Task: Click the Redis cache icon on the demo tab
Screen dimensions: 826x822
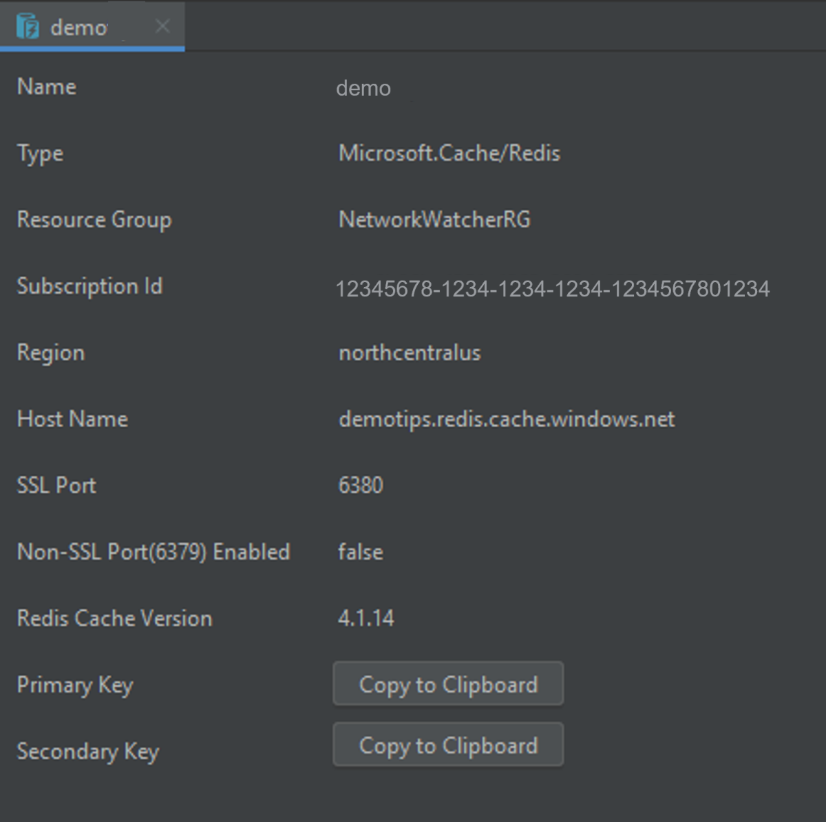Action: point(29,26)
